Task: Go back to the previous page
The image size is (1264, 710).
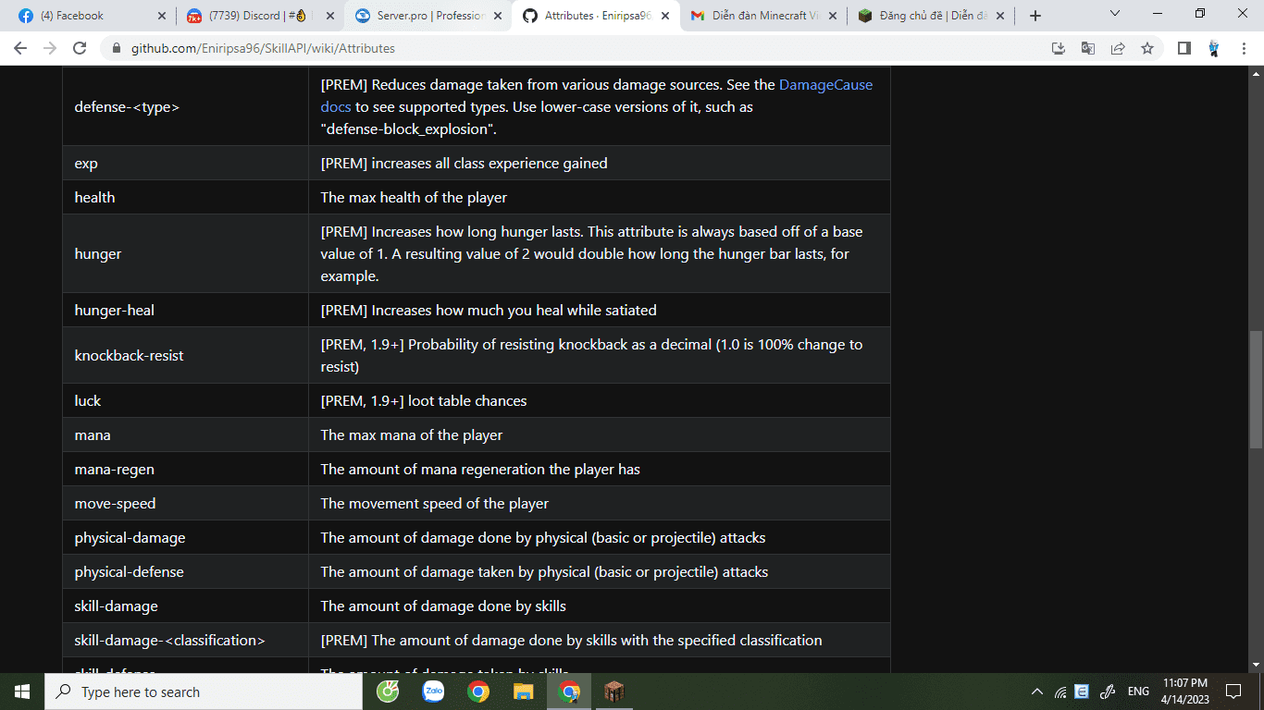Action: pyautogui.click(x=20, y=48)
